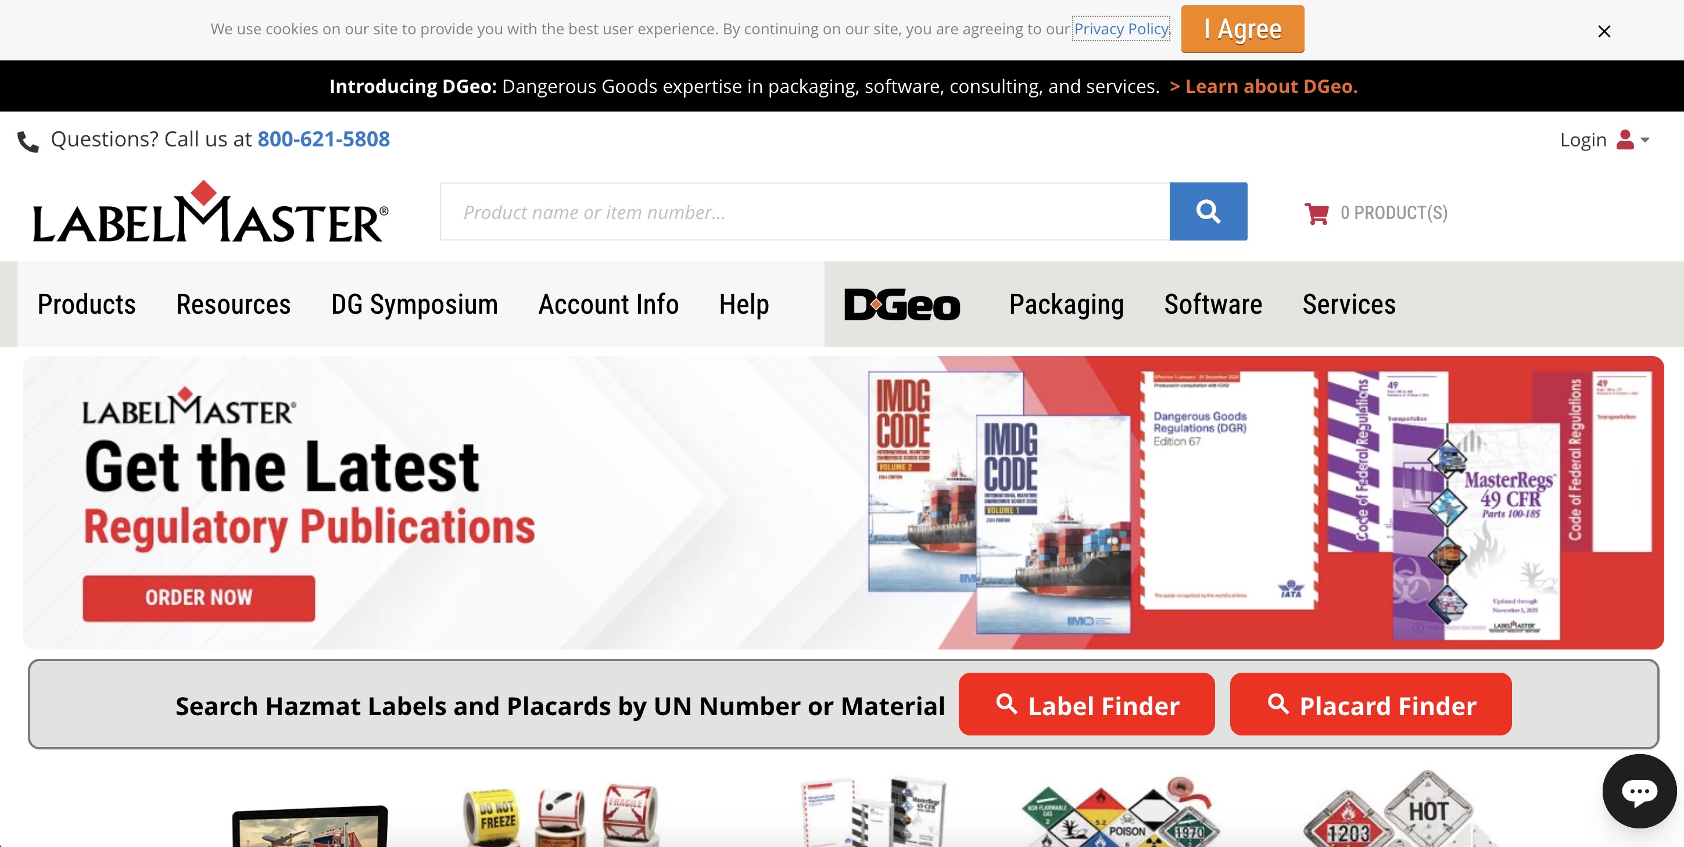The height and width of the screenshot is (847, 1684).
Task: Call the 800-621-5808 phone number link
Action: [x=324, y=138]
